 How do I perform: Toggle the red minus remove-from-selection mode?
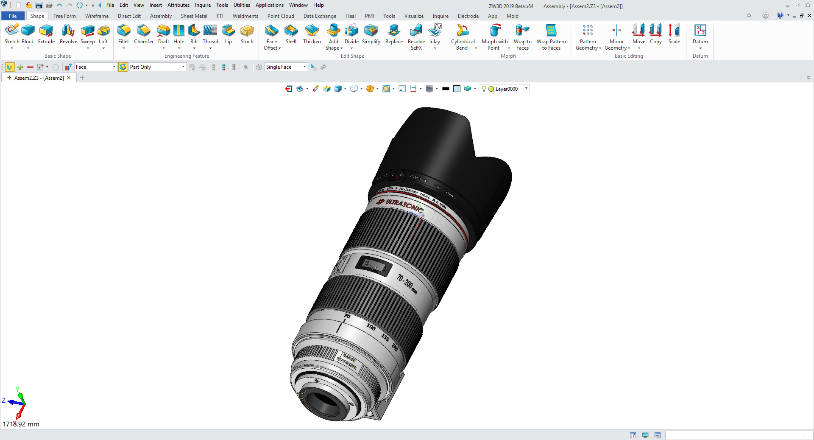point(30,67)
